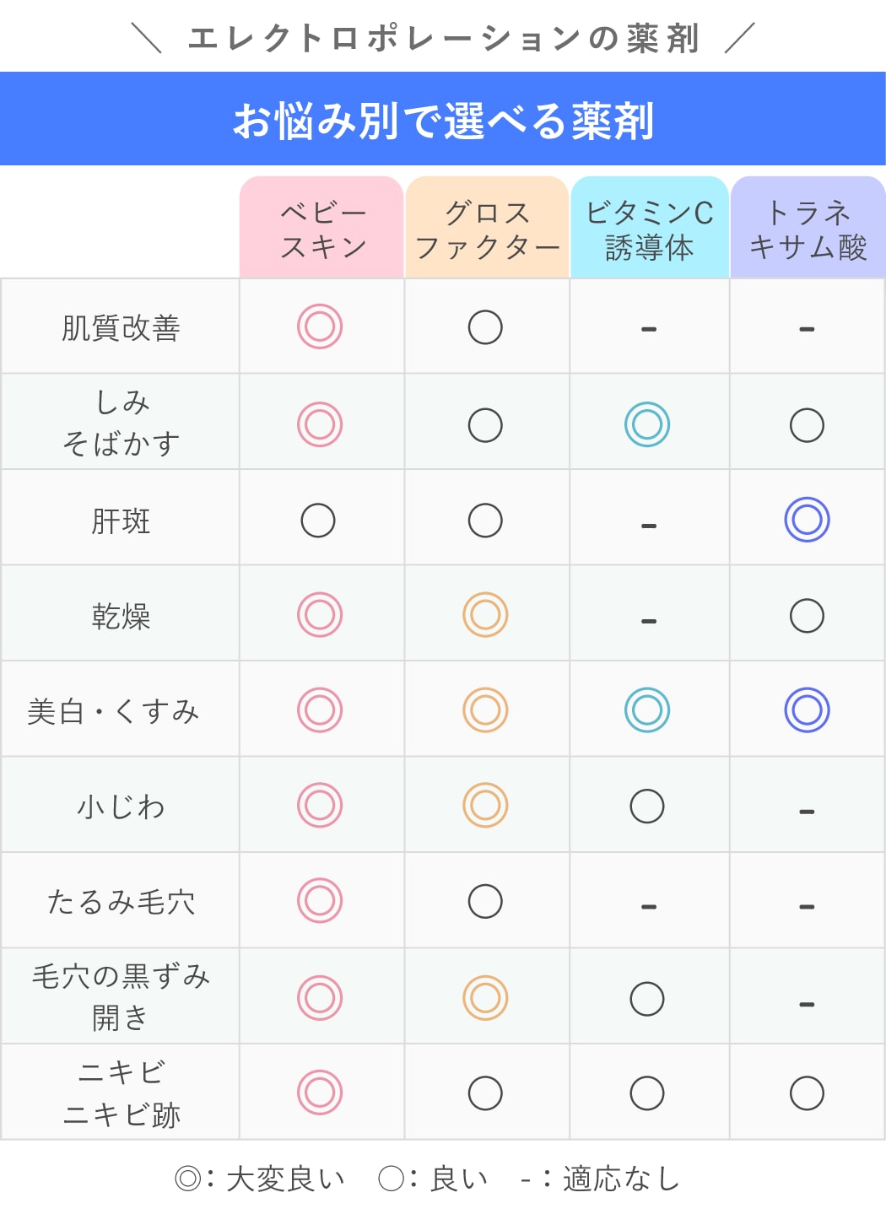
Task: Click the 美白・くすみ row label
Action: pos(114,711)
